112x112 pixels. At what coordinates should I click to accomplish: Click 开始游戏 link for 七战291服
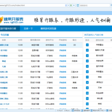pyautogui.click(x=63, y=67)
